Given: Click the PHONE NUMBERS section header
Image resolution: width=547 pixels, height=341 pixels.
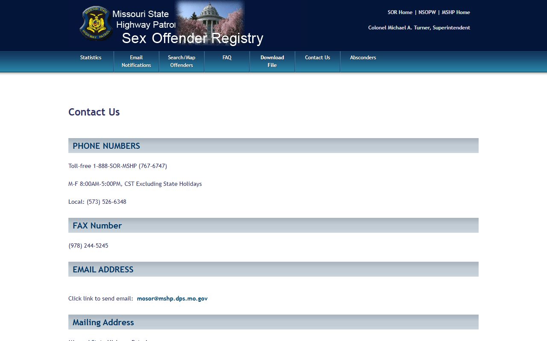Looking at the screenshot, I should click(x=273, y=146).
